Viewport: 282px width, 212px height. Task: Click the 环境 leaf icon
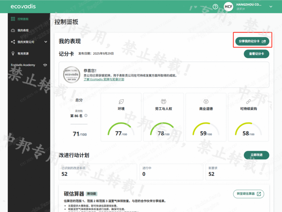[x=121, y=101]
